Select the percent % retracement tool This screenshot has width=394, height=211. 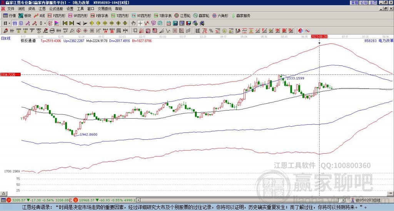[x=211, y=31]
